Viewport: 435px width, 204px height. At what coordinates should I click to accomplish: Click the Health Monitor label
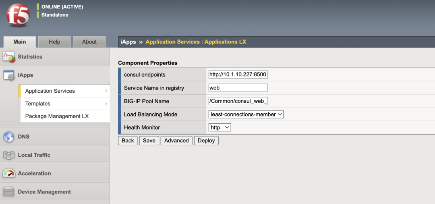pos(142,127)
